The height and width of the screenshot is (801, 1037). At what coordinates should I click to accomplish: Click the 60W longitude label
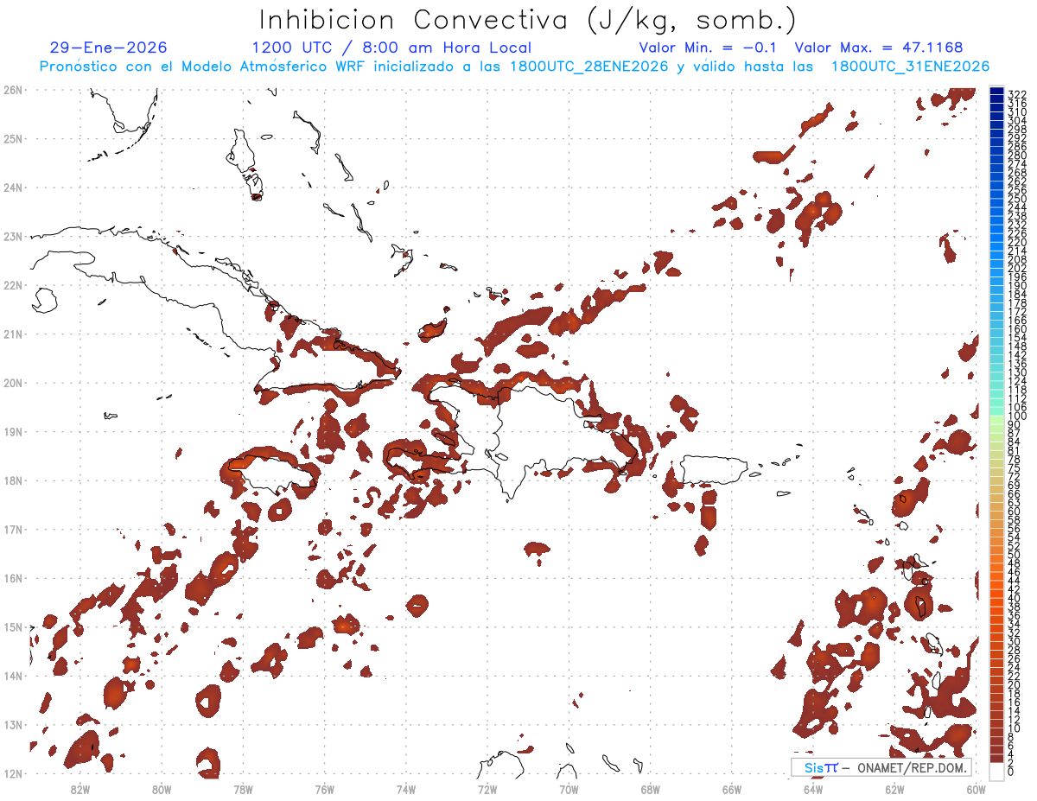coord(976,789)
